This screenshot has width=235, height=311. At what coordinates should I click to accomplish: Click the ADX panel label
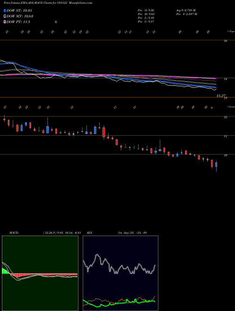[90, 233]
